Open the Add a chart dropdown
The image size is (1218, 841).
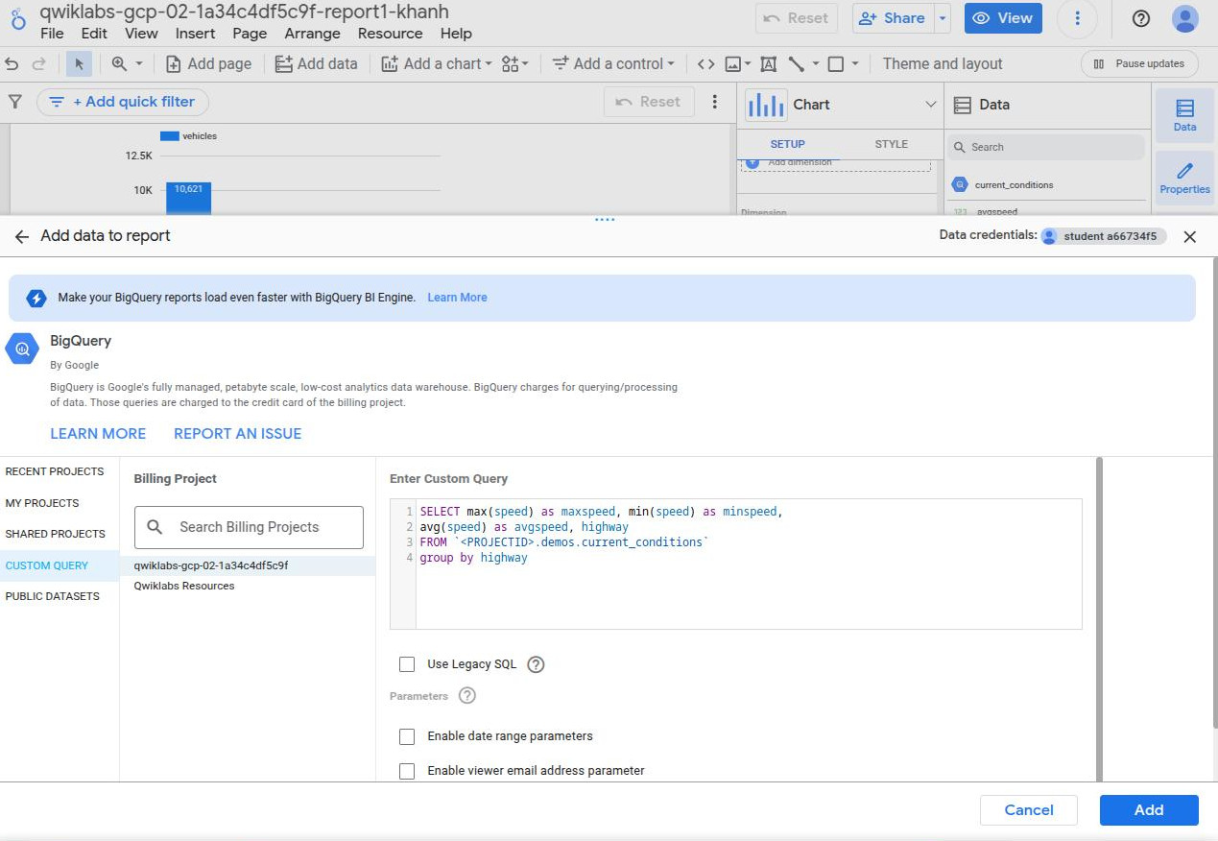437,64
